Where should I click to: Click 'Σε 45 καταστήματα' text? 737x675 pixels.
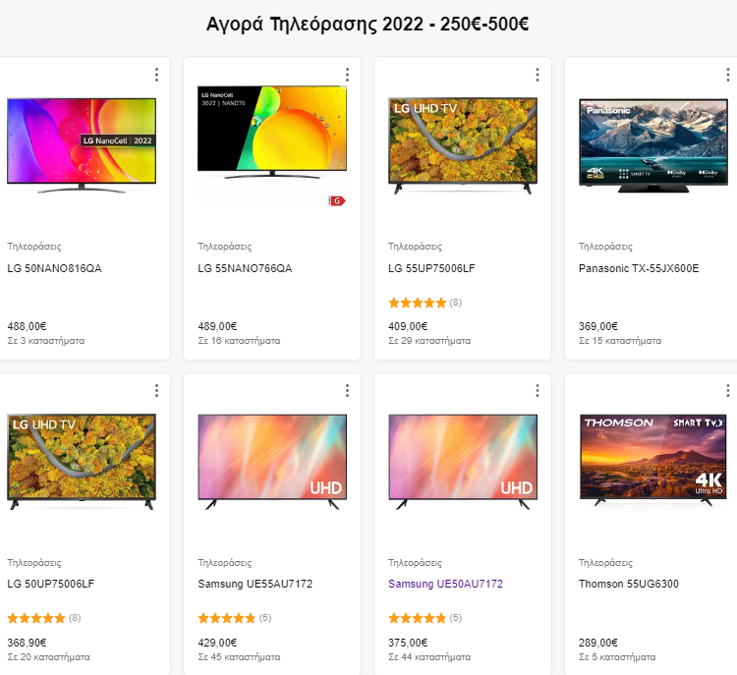pyautogui.click(x=239, y=657)
